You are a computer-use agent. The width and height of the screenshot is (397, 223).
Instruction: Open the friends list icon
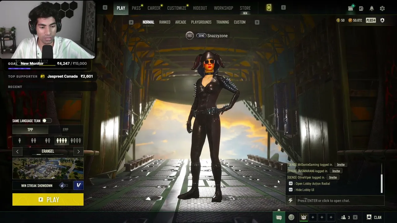[x=343, y=217]
